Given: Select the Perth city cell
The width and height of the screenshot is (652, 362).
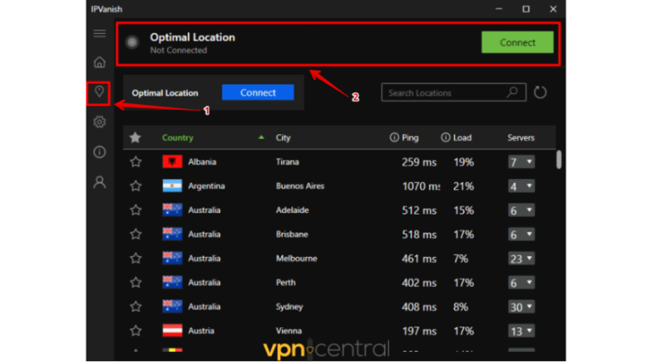Looking at the screenshot, I should click(285, 282).
